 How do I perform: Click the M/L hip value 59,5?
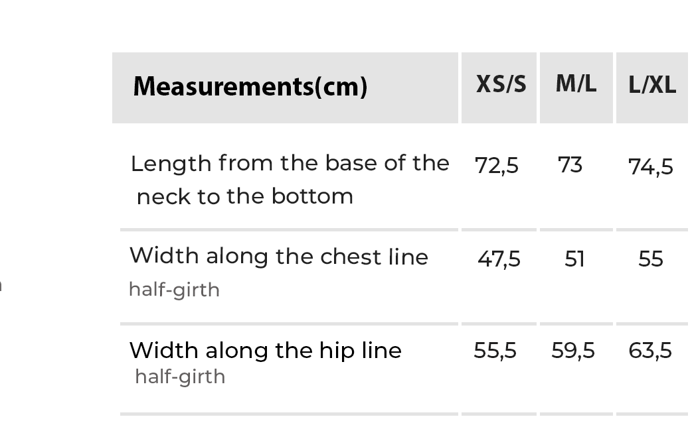click(573, 350)
